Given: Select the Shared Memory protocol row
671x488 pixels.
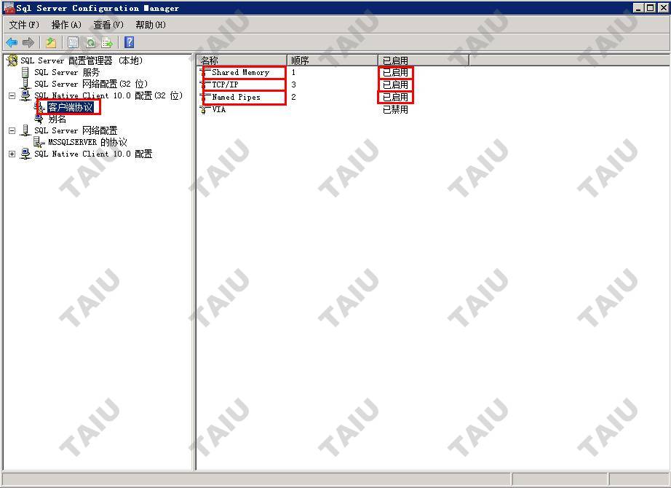Looking at the screenshot, I should tap(240, 73).
